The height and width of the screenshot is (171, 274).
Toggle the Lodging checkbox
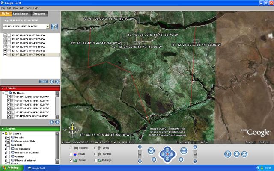point(71,148)
